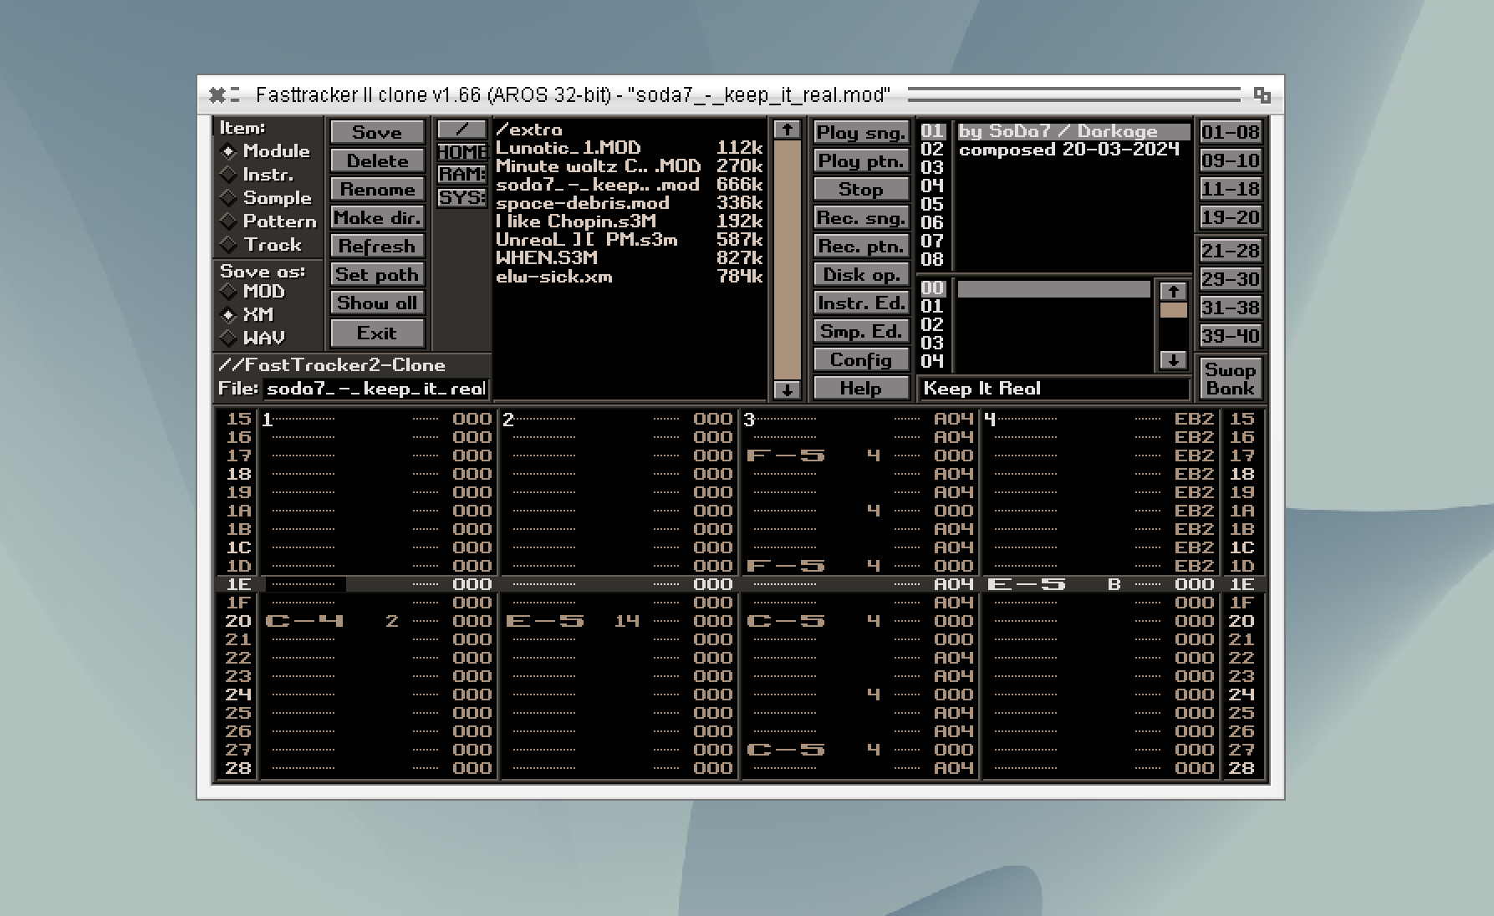Click file list scroll up arrow

pos(787,130)
